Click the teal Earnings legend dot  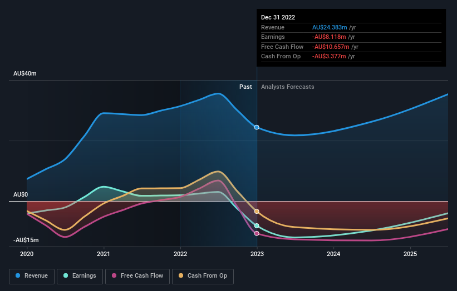tap(66, 275)
